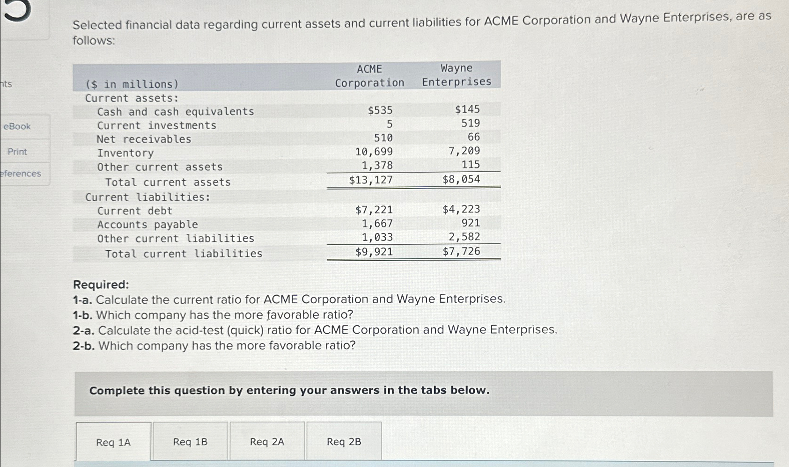Select the Accounts payable row
This screenshot has width=789, height=467.
(x=147, y=225)
